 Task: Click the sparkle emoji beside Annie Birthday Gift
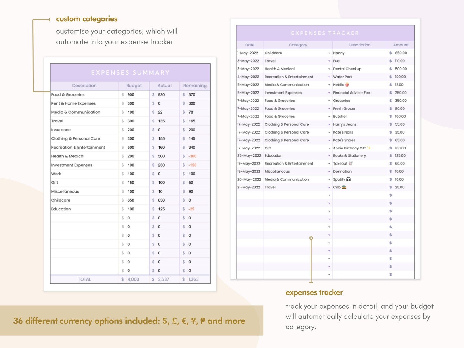pos(369,148)
